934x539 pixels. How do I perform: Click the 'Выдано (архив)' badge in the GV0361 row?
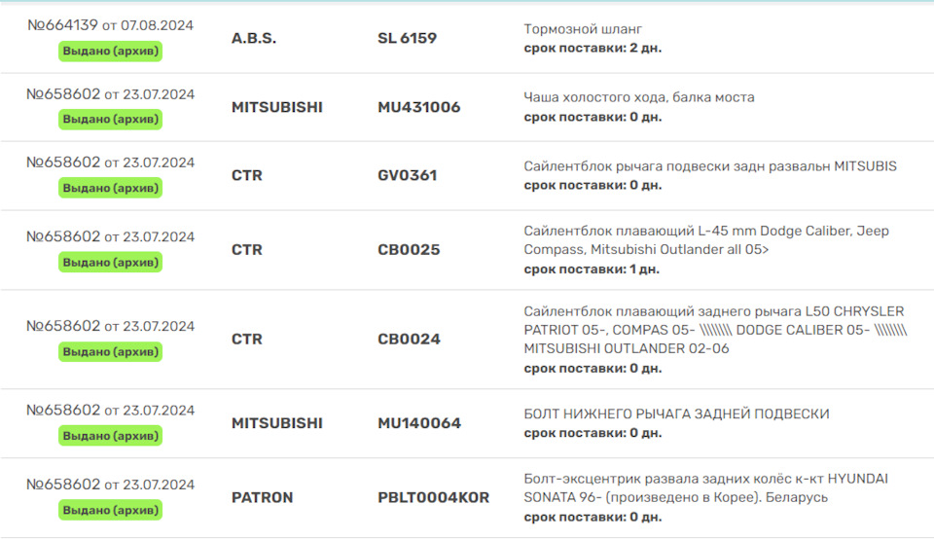pos(111,188)
